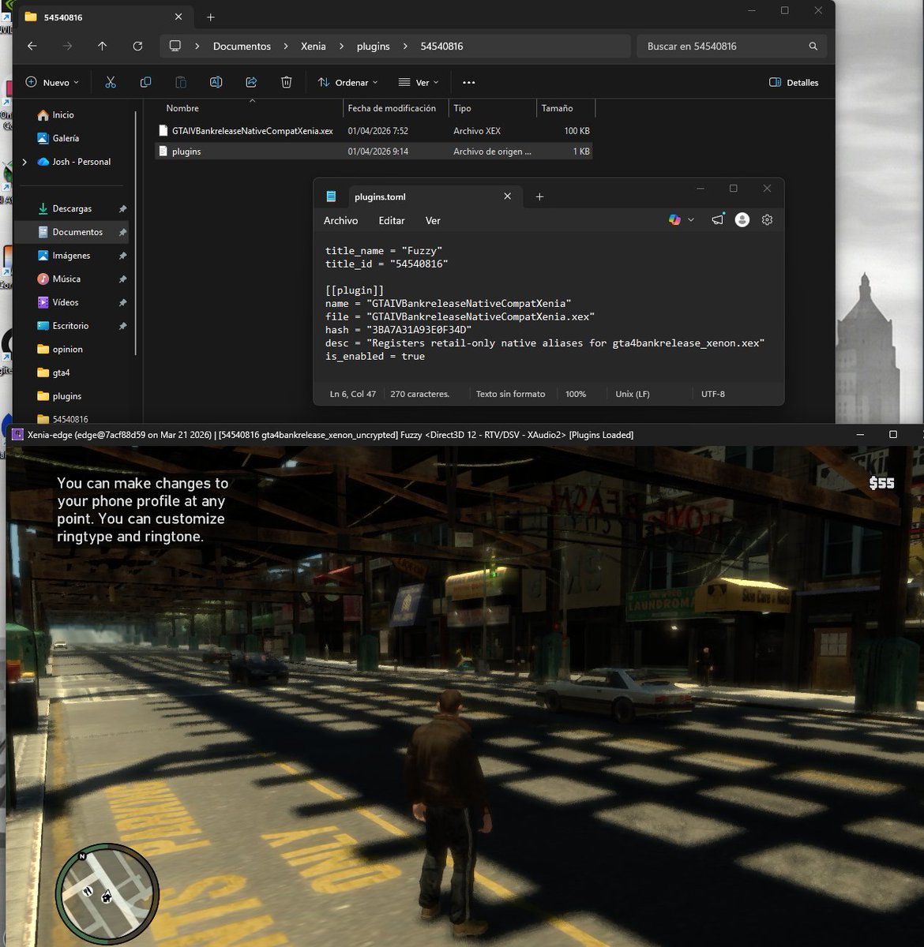Open the Ordenar sort dropdown
This screenshot has width=924, height=947.
[x=347, y=82]
